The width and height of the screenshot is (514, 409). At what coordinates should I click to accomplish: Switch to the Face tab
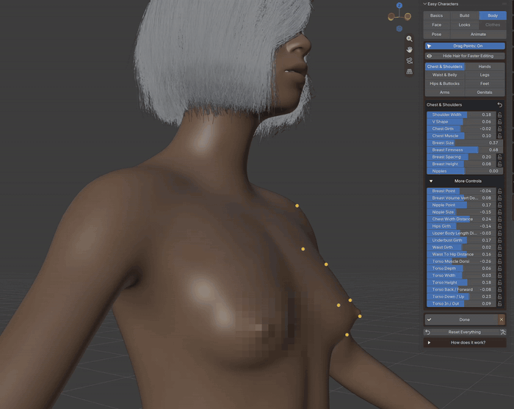click(x=436, y=25)
